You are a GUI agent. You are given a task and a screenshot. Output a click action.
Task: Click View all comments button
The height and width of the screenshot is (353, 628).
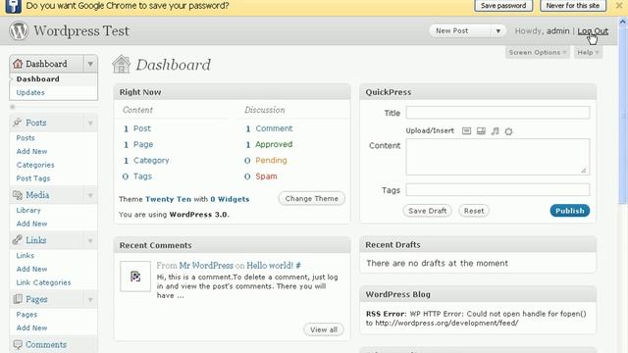coord(324,329)
